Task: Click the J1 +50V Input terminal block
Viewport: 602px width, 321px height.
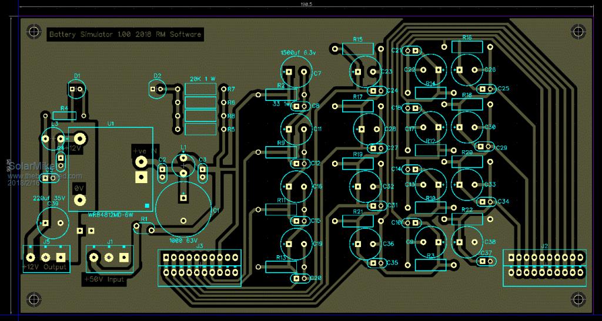Action: point(109,258)
